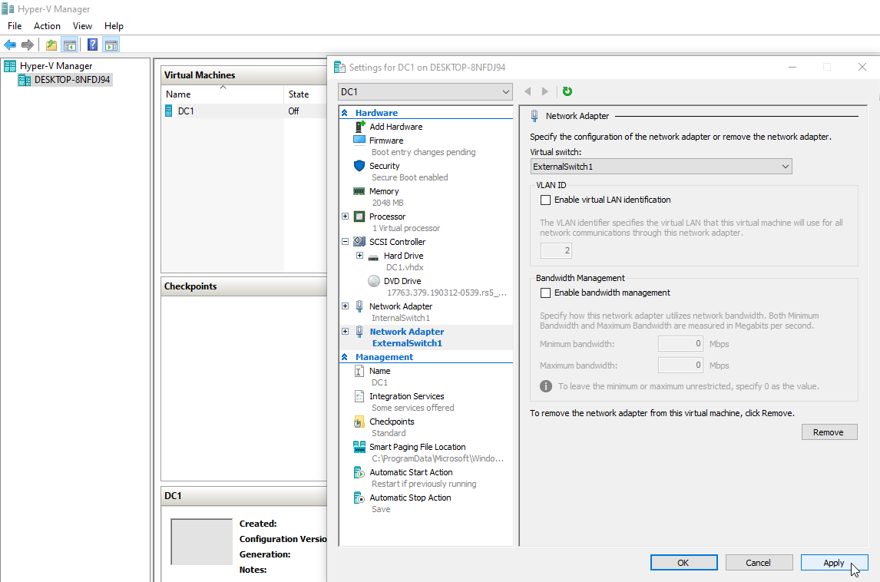
Task: Select the Checkpoints settings icon
Action: (x=359, y=422)
